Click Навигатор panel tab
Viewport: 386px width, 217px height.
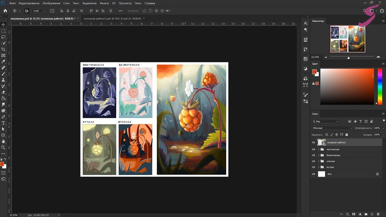(318, 21)
